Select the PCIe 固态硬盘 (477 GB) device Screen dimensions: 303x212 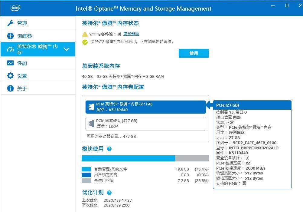pyautogui.click(x=146, y=124)
